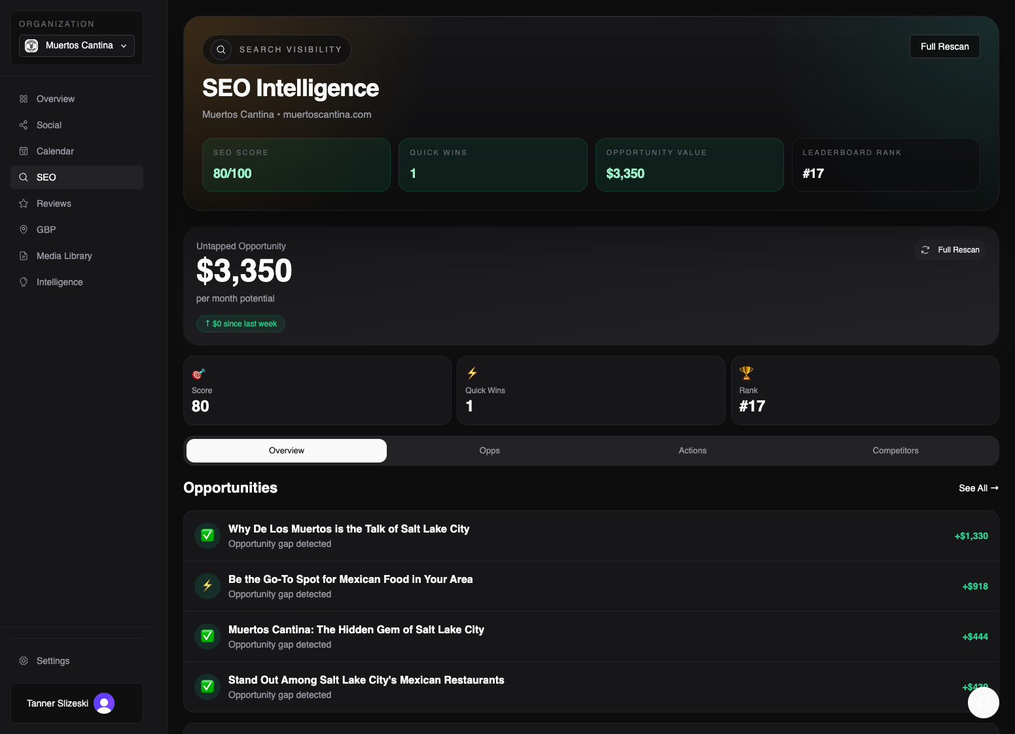Toggle the lightning icon on Go-To Spot opportunity
The width and height of the screenshot is (1015, 734).
click(x=207, y=585)
